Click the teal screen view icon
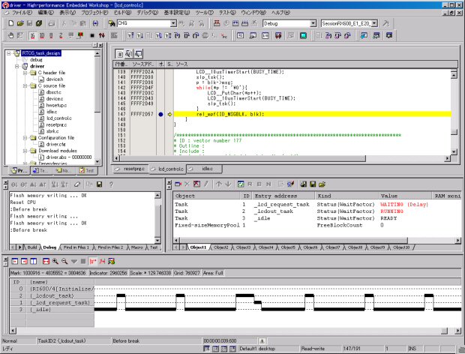 [x=303, y=35]
